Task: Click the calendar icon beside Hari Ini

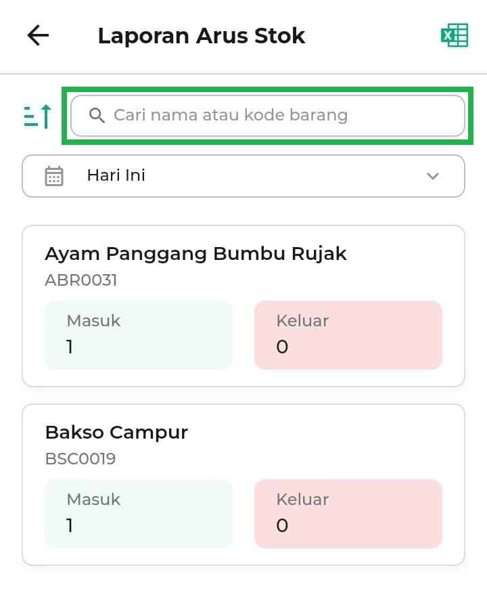Action: [54, 176]
